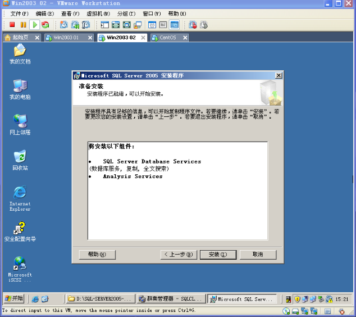Click the red Power Off stop icon
Viewport: 356px width, 317px height.
click(12, 25)
